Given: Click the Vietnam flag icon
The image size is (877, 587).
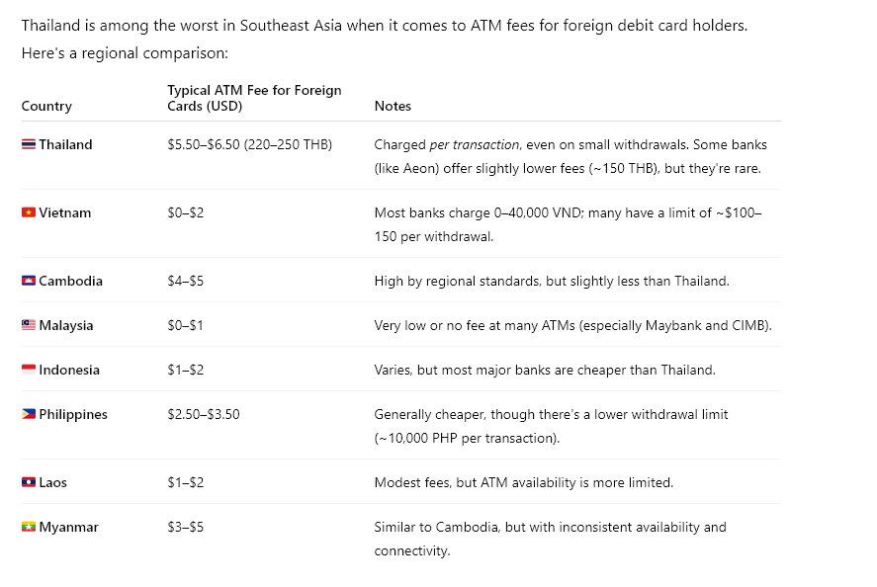Looking at the screenshot, I should 29,213.
